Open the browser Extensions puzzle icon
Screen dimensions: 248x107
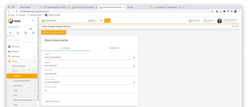coord(231,11)
